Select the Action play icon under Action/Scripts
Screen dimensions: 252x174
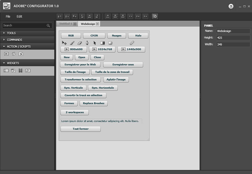click(6, 54)
